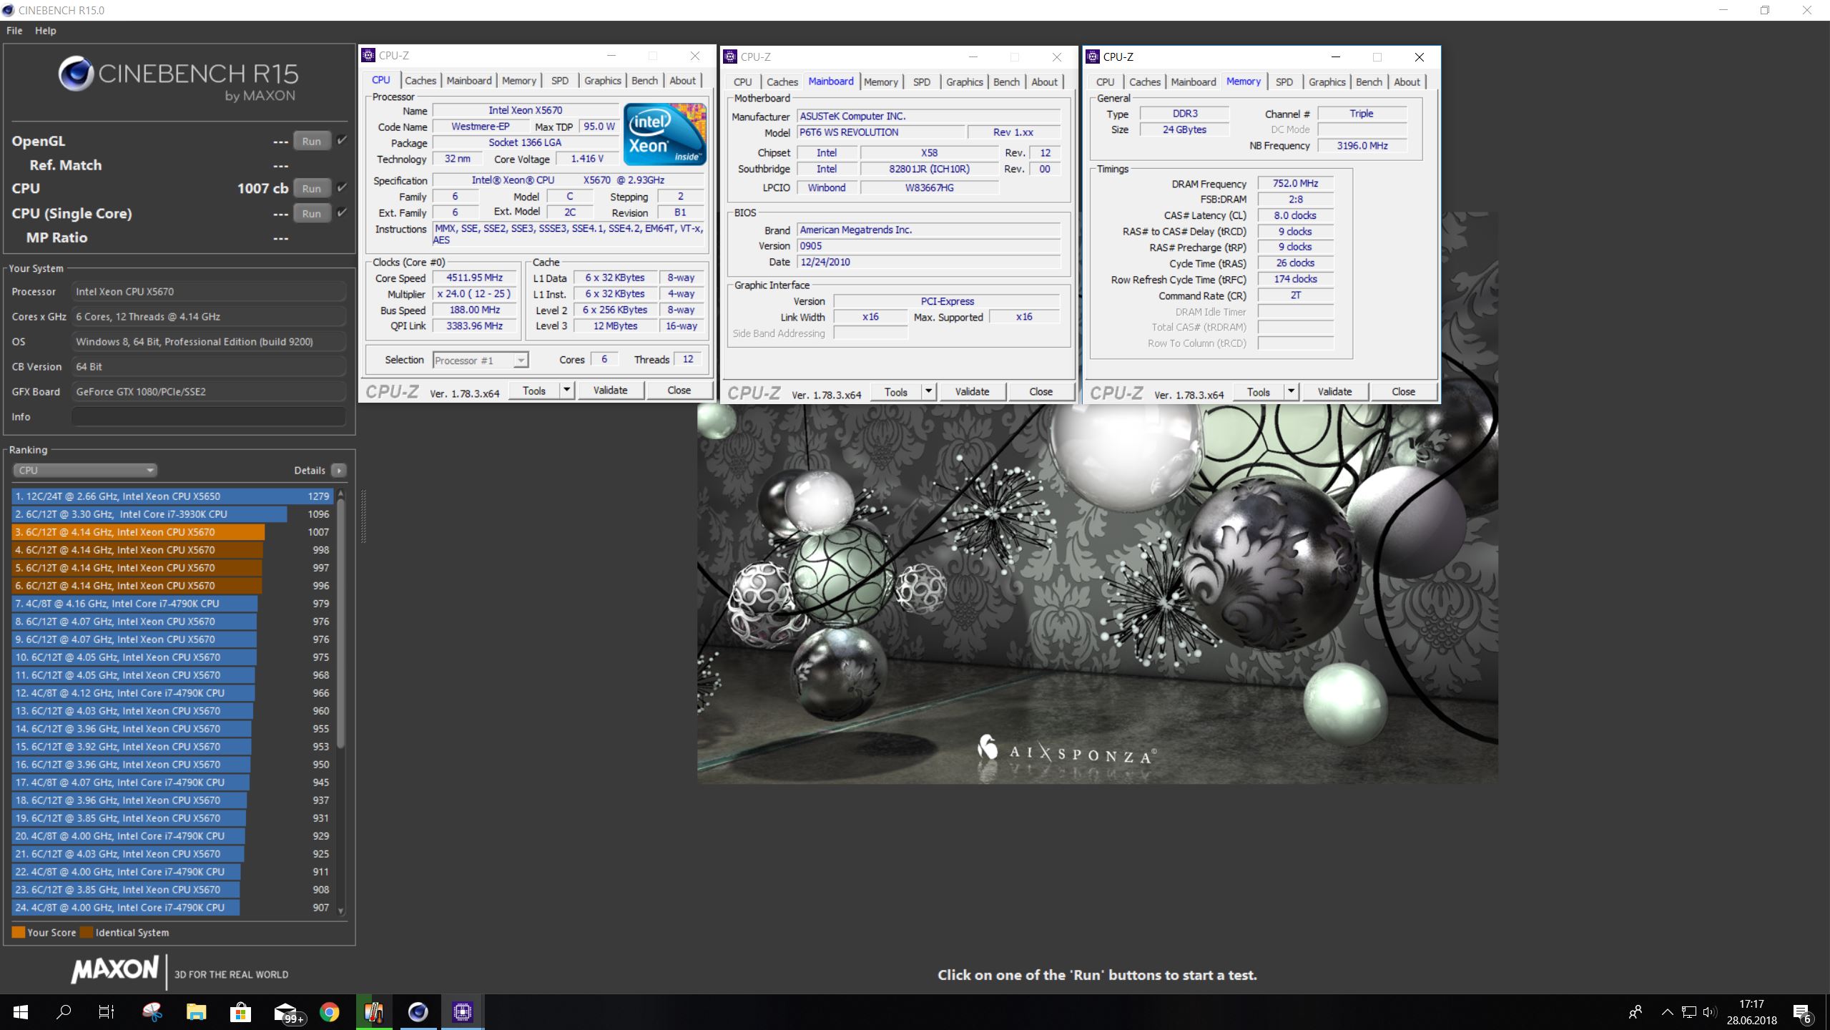Click the Info input field

pyautogui.click(x=208, y=416)
